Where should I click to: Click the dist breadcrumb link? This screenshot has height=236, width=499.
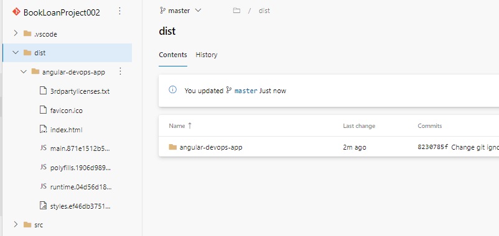pos(264,11)
